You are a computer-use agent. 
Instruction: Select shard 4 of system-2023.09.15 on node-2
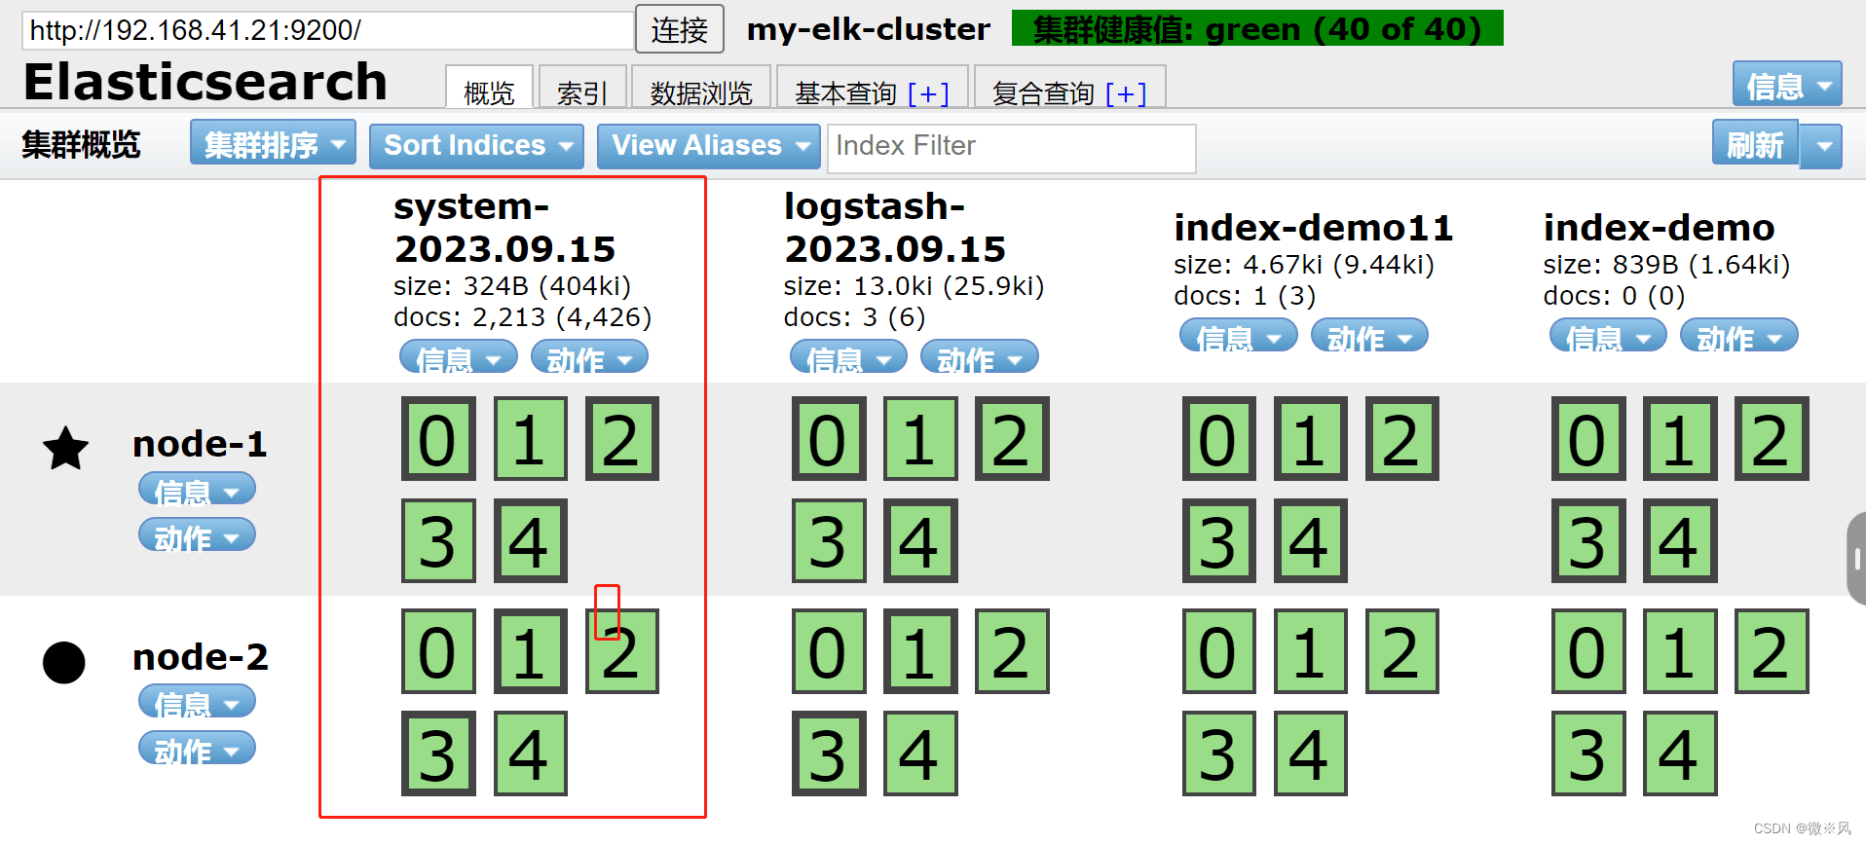click(x=530, y=753)
